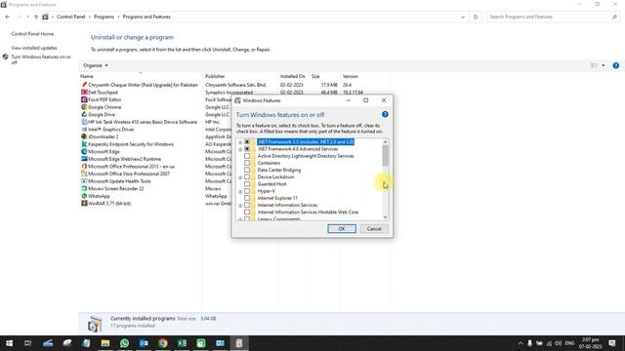Click Google Drive program icon

coord(84,114)
